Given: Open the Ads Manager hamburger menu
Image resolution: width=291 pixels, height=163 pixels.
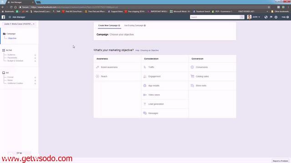Looking at the screenshot, I should [x=10, y=17].
